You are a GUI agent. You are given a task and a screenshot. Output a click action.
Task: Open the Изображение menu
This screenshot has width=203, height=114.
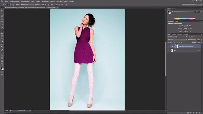click(x=25, y=1)
